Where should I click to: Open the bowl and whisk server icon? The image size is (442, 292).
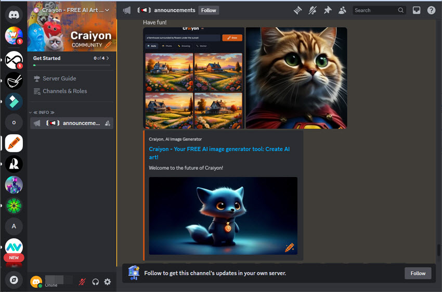tap(14, 81)
